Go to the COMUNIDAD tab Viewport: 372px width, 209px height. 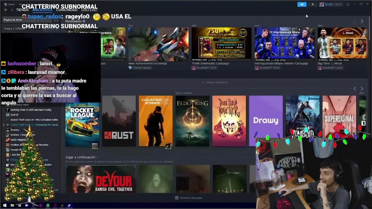coord(67,10)
